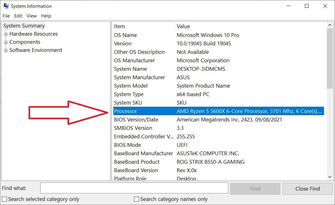The height and width of the screenshot is (205, 335).
Task: Enable Search category names only
Action: 136,199
